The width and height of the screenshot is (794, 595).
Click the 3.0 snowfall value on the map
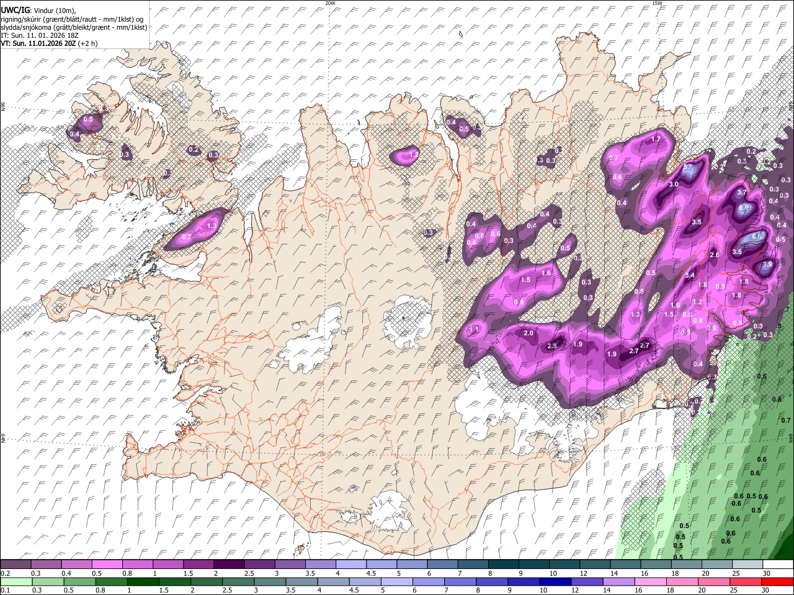[x=673, y=184]
